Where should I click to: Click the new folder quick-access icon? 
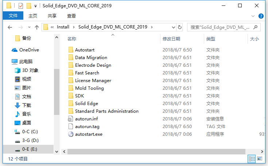pos(29,5)
